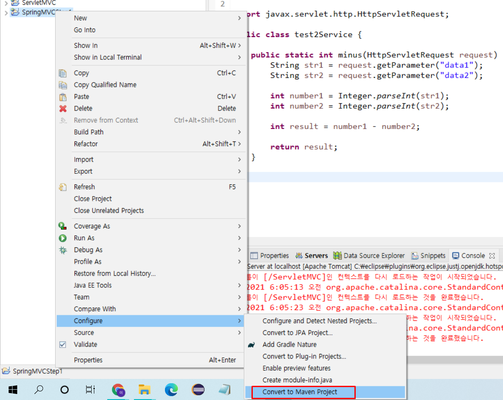This screenshot has height=400, width=503.
Task: Open Task View on the taskbar
Action: click(90, 389)
